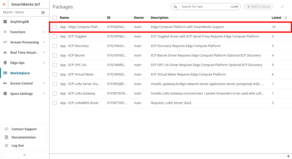Click ID 01FSRT7091... cell
This screenshot has width=292, height=159.
point(117,103)
